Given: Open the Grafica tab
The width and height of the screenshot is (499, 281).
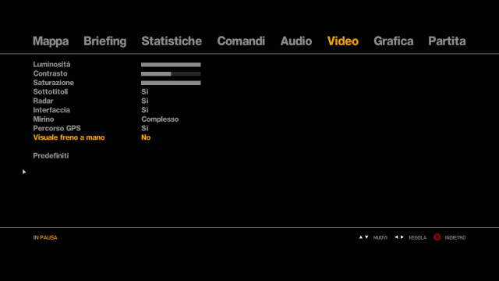Looking at the screenshot, I should point(393,41).
